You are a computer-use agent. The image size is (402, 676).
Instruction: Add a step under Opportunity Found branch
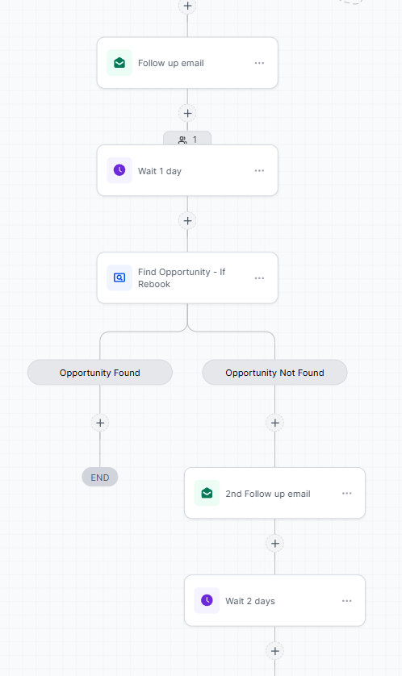click(x=100, y=423)
